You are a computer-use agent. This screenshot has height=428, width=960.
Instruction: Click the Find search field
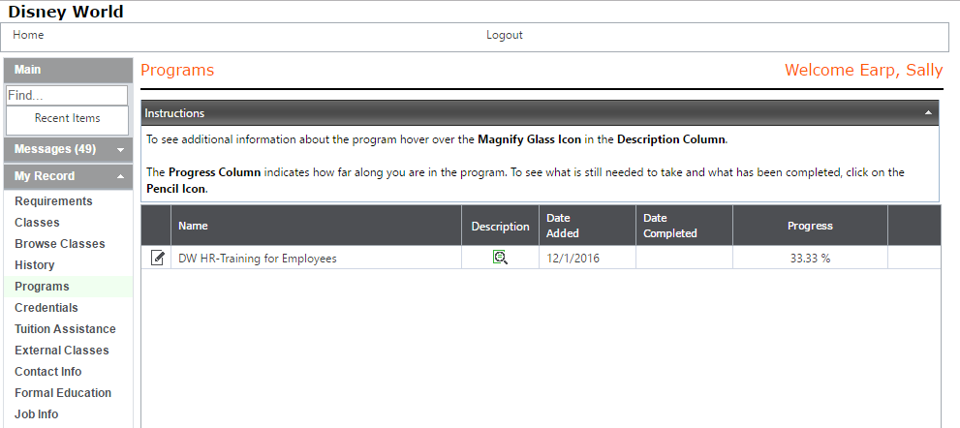[67, 96]
